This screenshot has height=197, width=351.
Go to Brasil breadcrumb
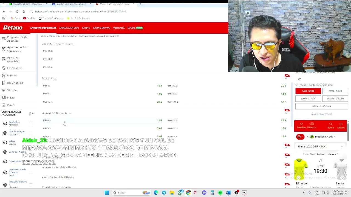(x=61, y=36)
